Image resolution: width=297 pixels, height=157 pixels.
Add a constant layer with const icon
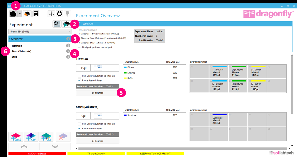pos(16,137)
